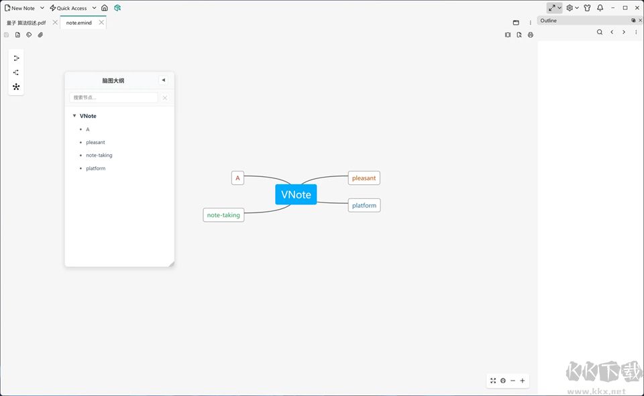Click the teal cube icon beside home
Viewport: 644px width, 396px height.
pos(117,8)
